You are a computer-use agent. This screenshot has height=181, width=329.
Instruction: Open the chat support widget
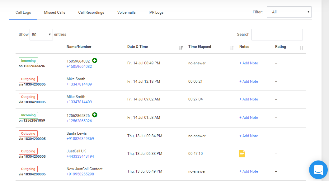point(318,170)
